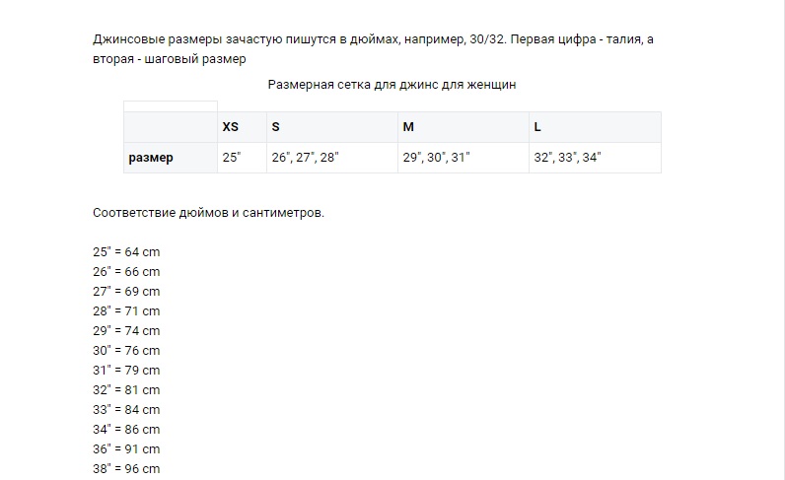
Task: Select the M column header cell
Action: [x=462, y=127]
